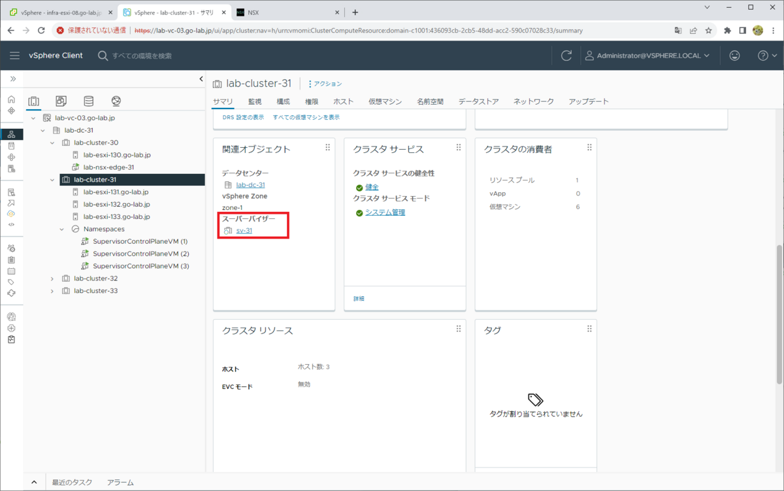The image size is (784, 491).
Task: Collapse lab-cluster-31 tree node
Action: tap(52, 180)
